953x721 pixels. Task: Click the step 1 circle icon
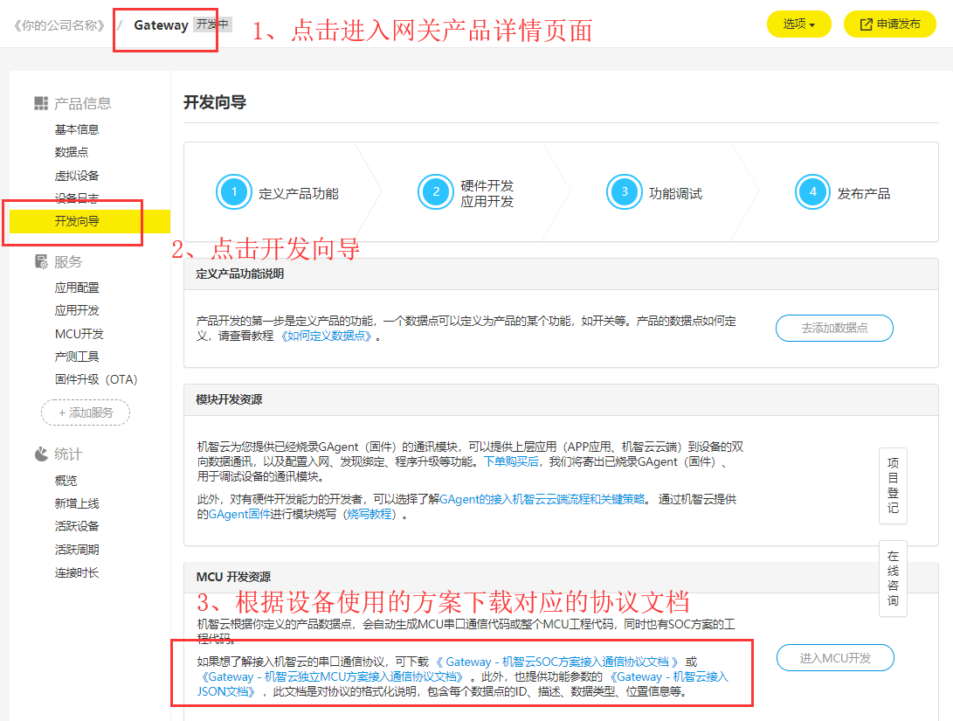click(x=233, y=193)
